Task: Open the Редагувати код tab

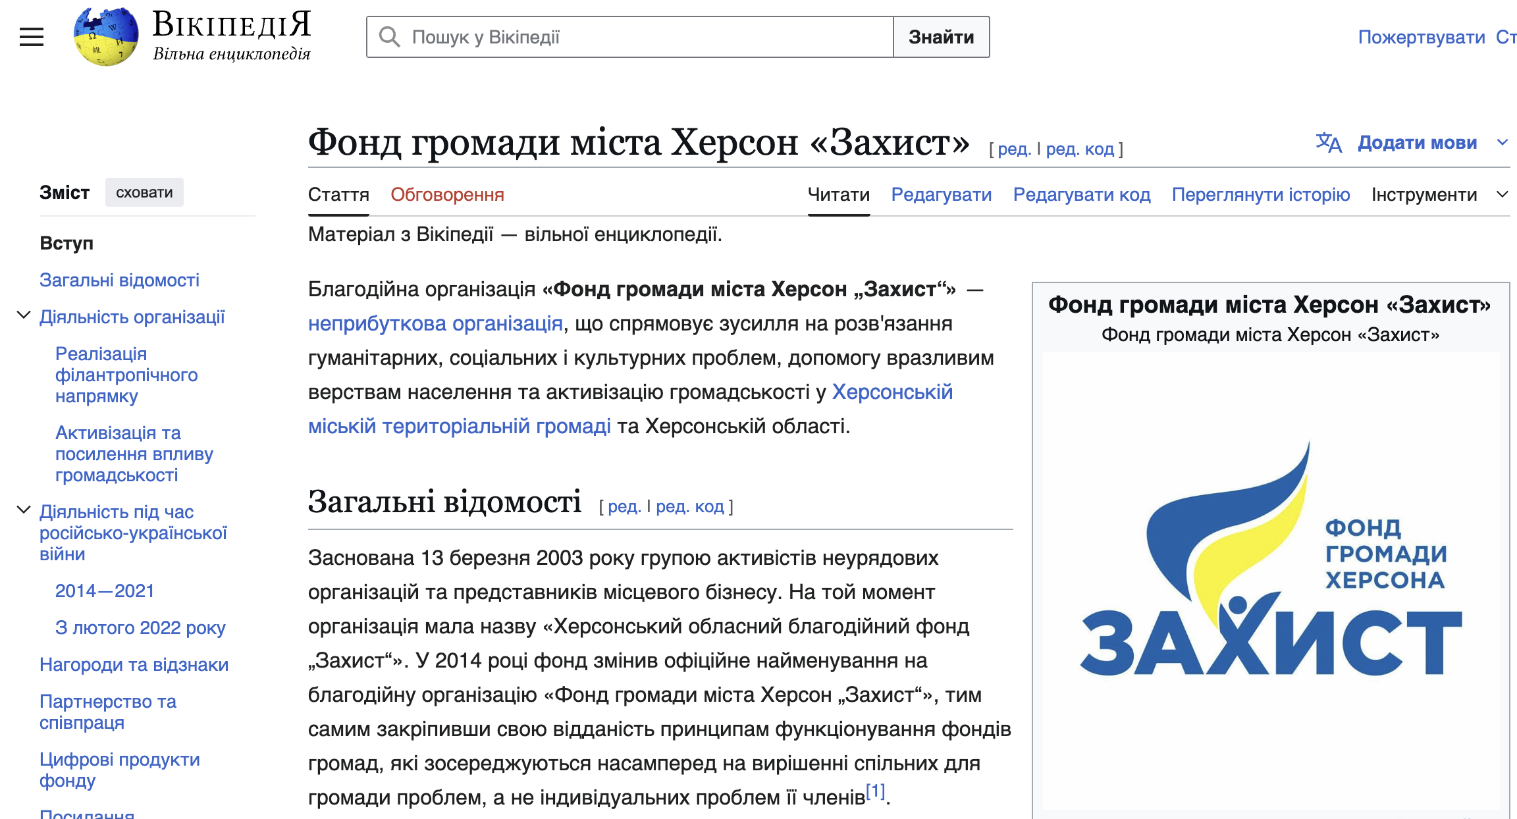Action: pyautogui.click(x=1082, y=194)
